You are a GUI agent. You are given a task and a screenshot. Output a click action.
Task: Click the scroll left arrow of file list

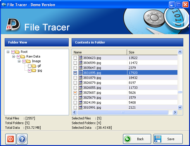pyautogui.click(x=75, y=112)
